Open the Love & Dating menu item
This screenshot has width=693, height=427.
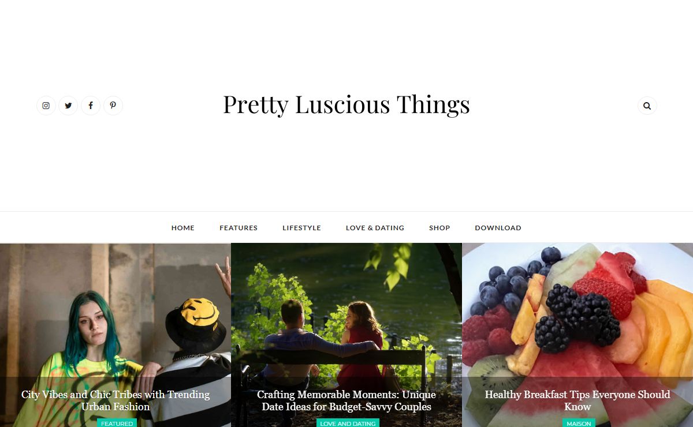pos(375,228)
